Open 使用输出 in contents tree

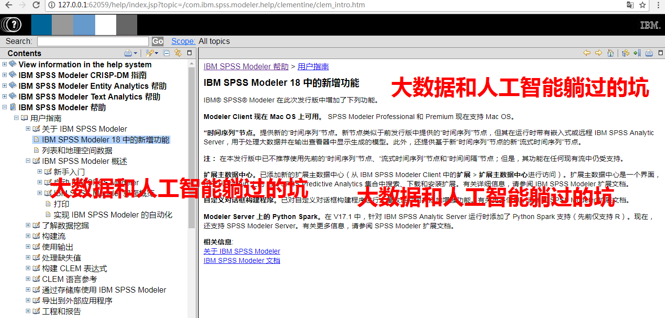(58, 247)
